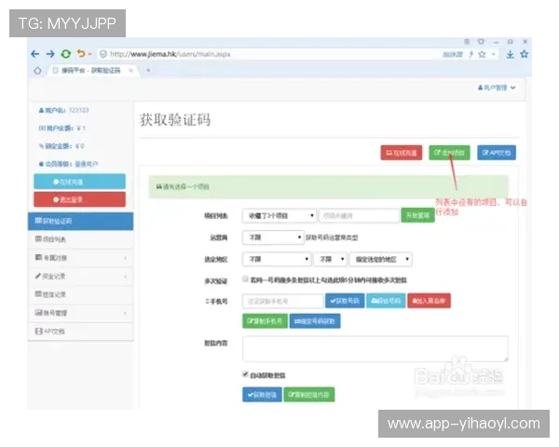Viewport: 559px width, 447px height.
Task: Expand the 专属对接 sidebar item
Action: tap(80, 258)
